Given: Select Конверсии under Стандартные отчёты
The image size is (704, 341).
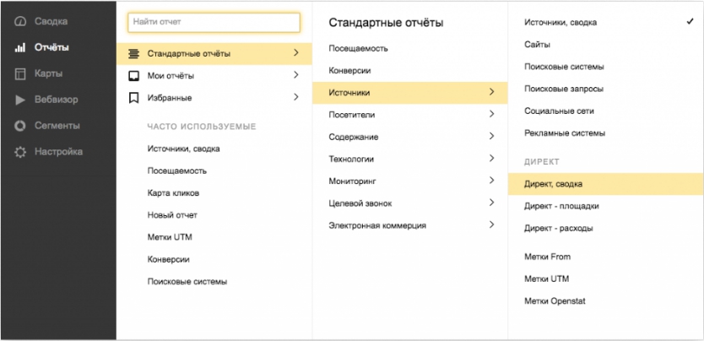Looking at the screenshot, I should (349, 71).
